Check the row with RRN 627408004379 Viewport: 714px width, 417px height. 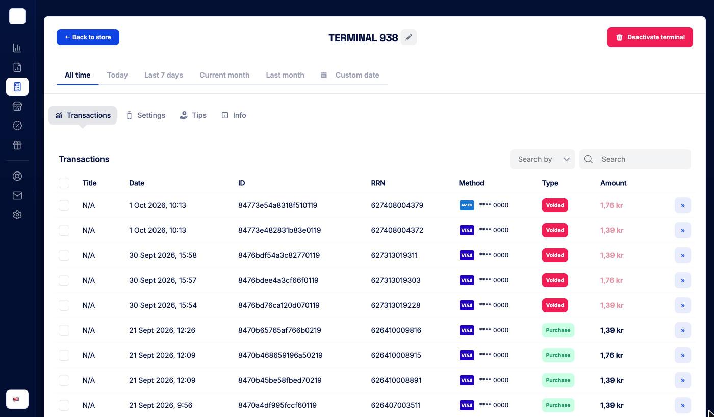pos(64,205)
